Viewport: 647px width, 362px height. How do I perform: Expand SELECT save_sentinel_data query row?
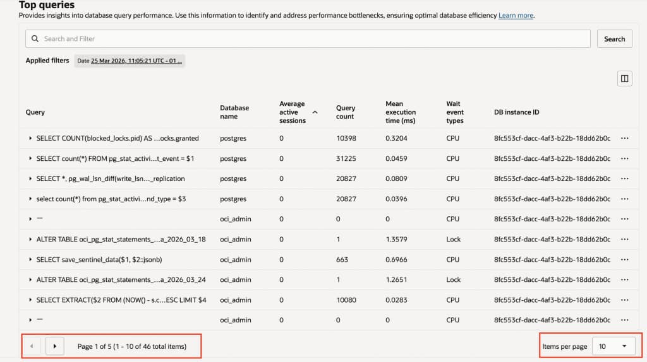pos(30,259)
